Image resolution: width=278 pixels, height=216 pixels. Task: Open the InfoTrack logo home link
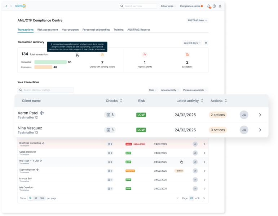[21, 6]
